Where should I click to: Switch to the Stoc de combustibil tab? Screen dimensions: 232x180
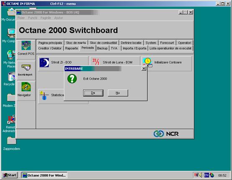point(103,43)
